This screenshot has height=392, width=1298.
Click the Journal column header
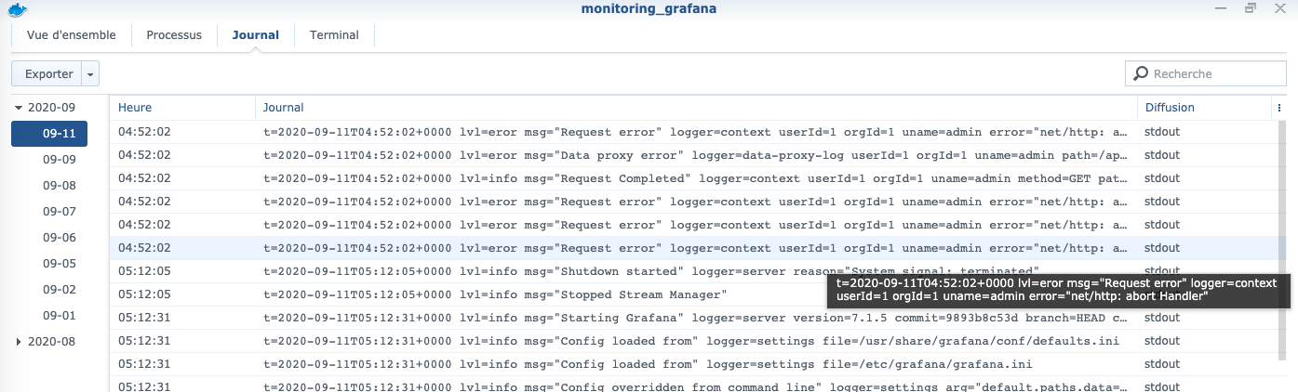click(696, 108)
